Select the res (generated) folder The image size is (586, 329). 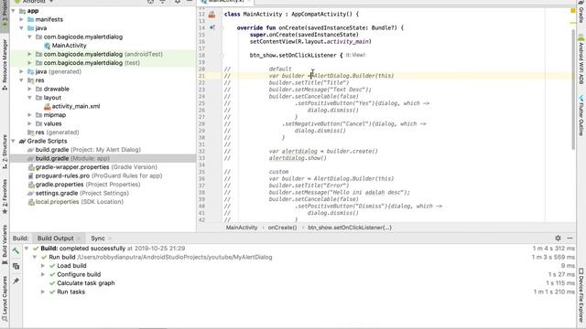click(x=57, y=133)
